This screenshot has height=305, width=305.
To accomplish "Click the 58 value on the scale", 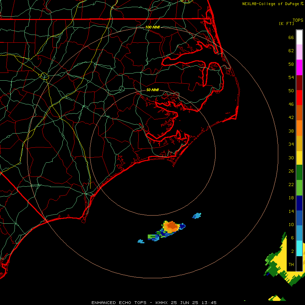I will tap(291, 64).
